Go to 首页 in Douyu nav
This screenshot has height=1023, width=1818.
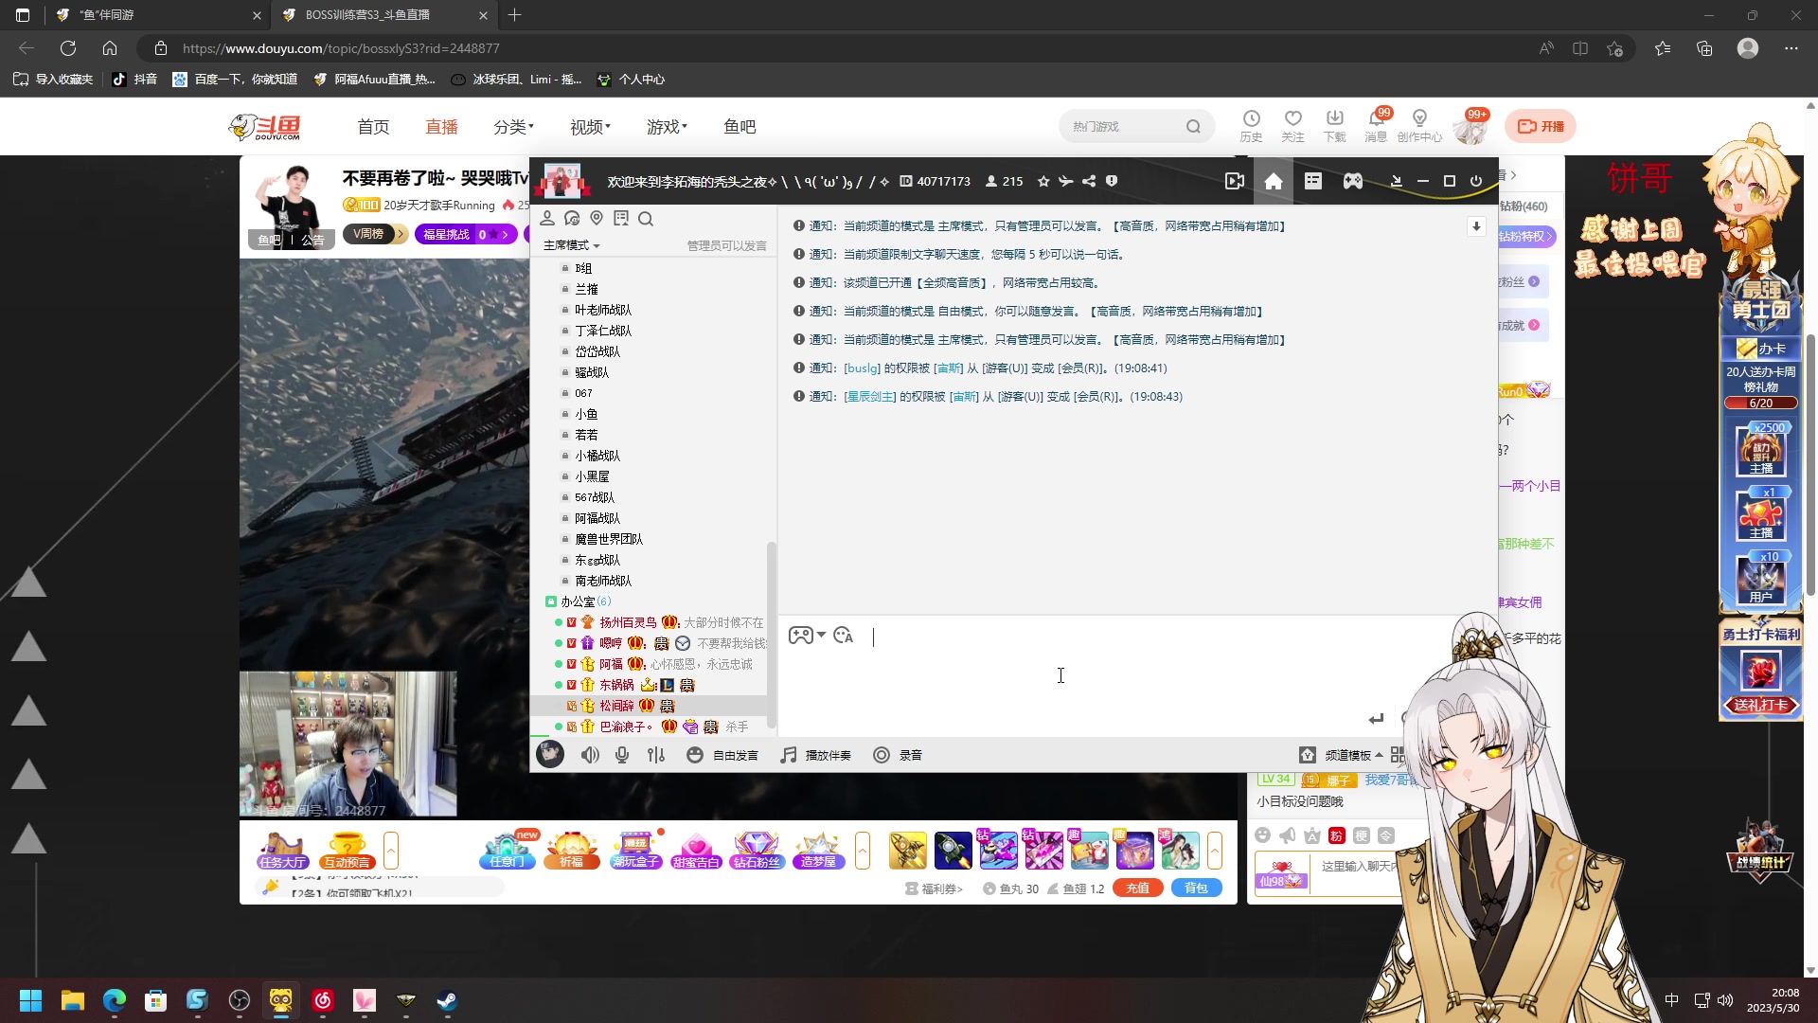coord(373,126)
